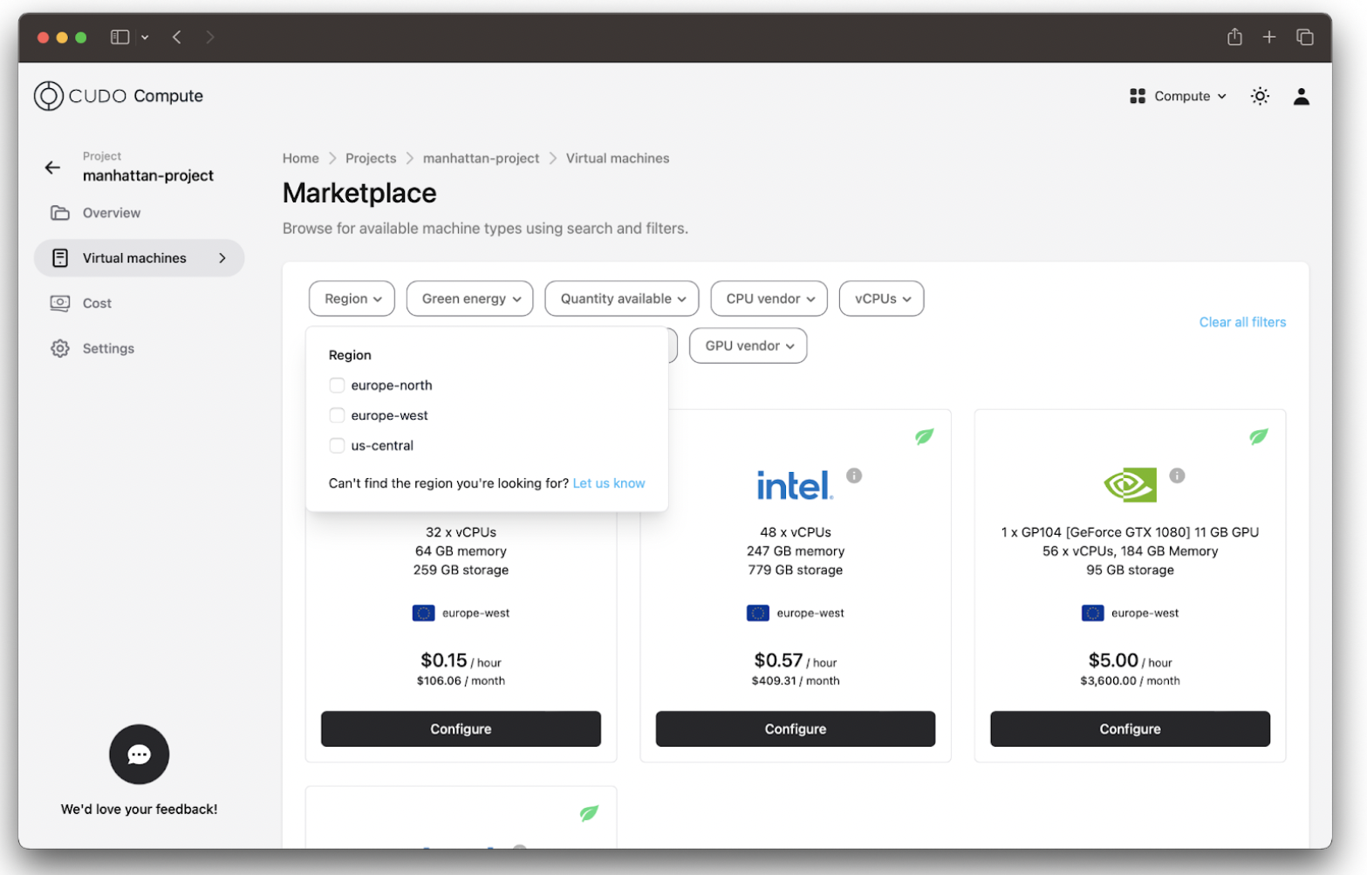Click info icon next to Intel logo
Screen dimensions: 1367x875
(854, 475)
